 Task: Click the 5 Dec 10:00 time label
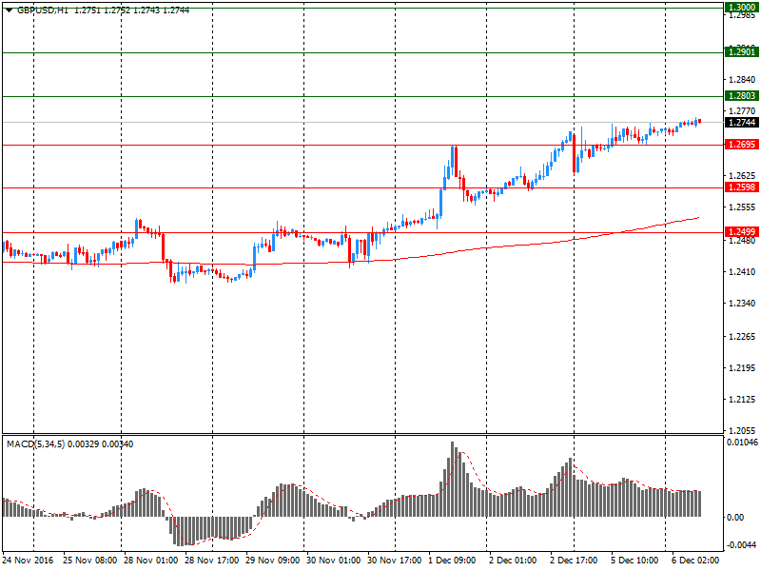click(x=634, y=561)
